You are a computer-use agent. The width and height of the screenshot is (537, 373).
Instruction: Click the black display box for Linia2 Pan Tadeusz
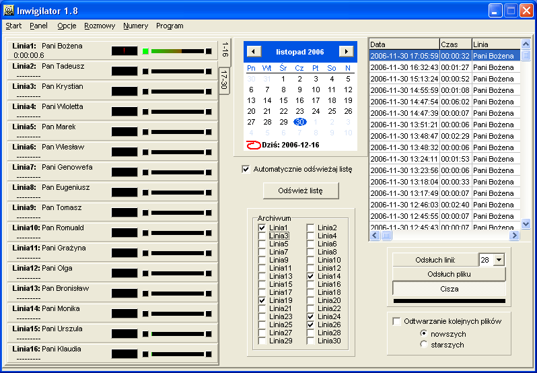124,71
